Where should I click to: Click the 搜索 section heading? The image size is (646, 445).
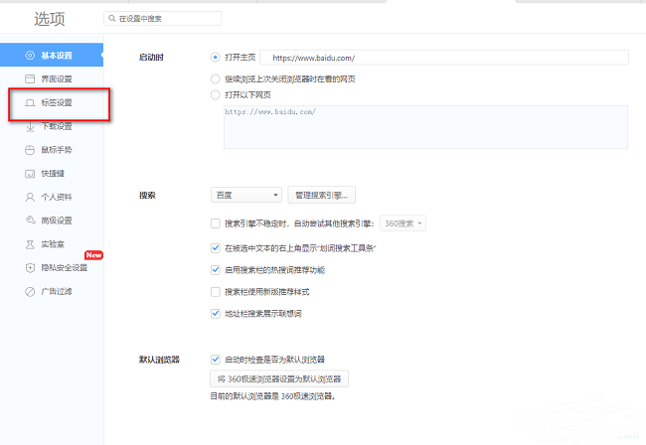[x=147, y=195]
